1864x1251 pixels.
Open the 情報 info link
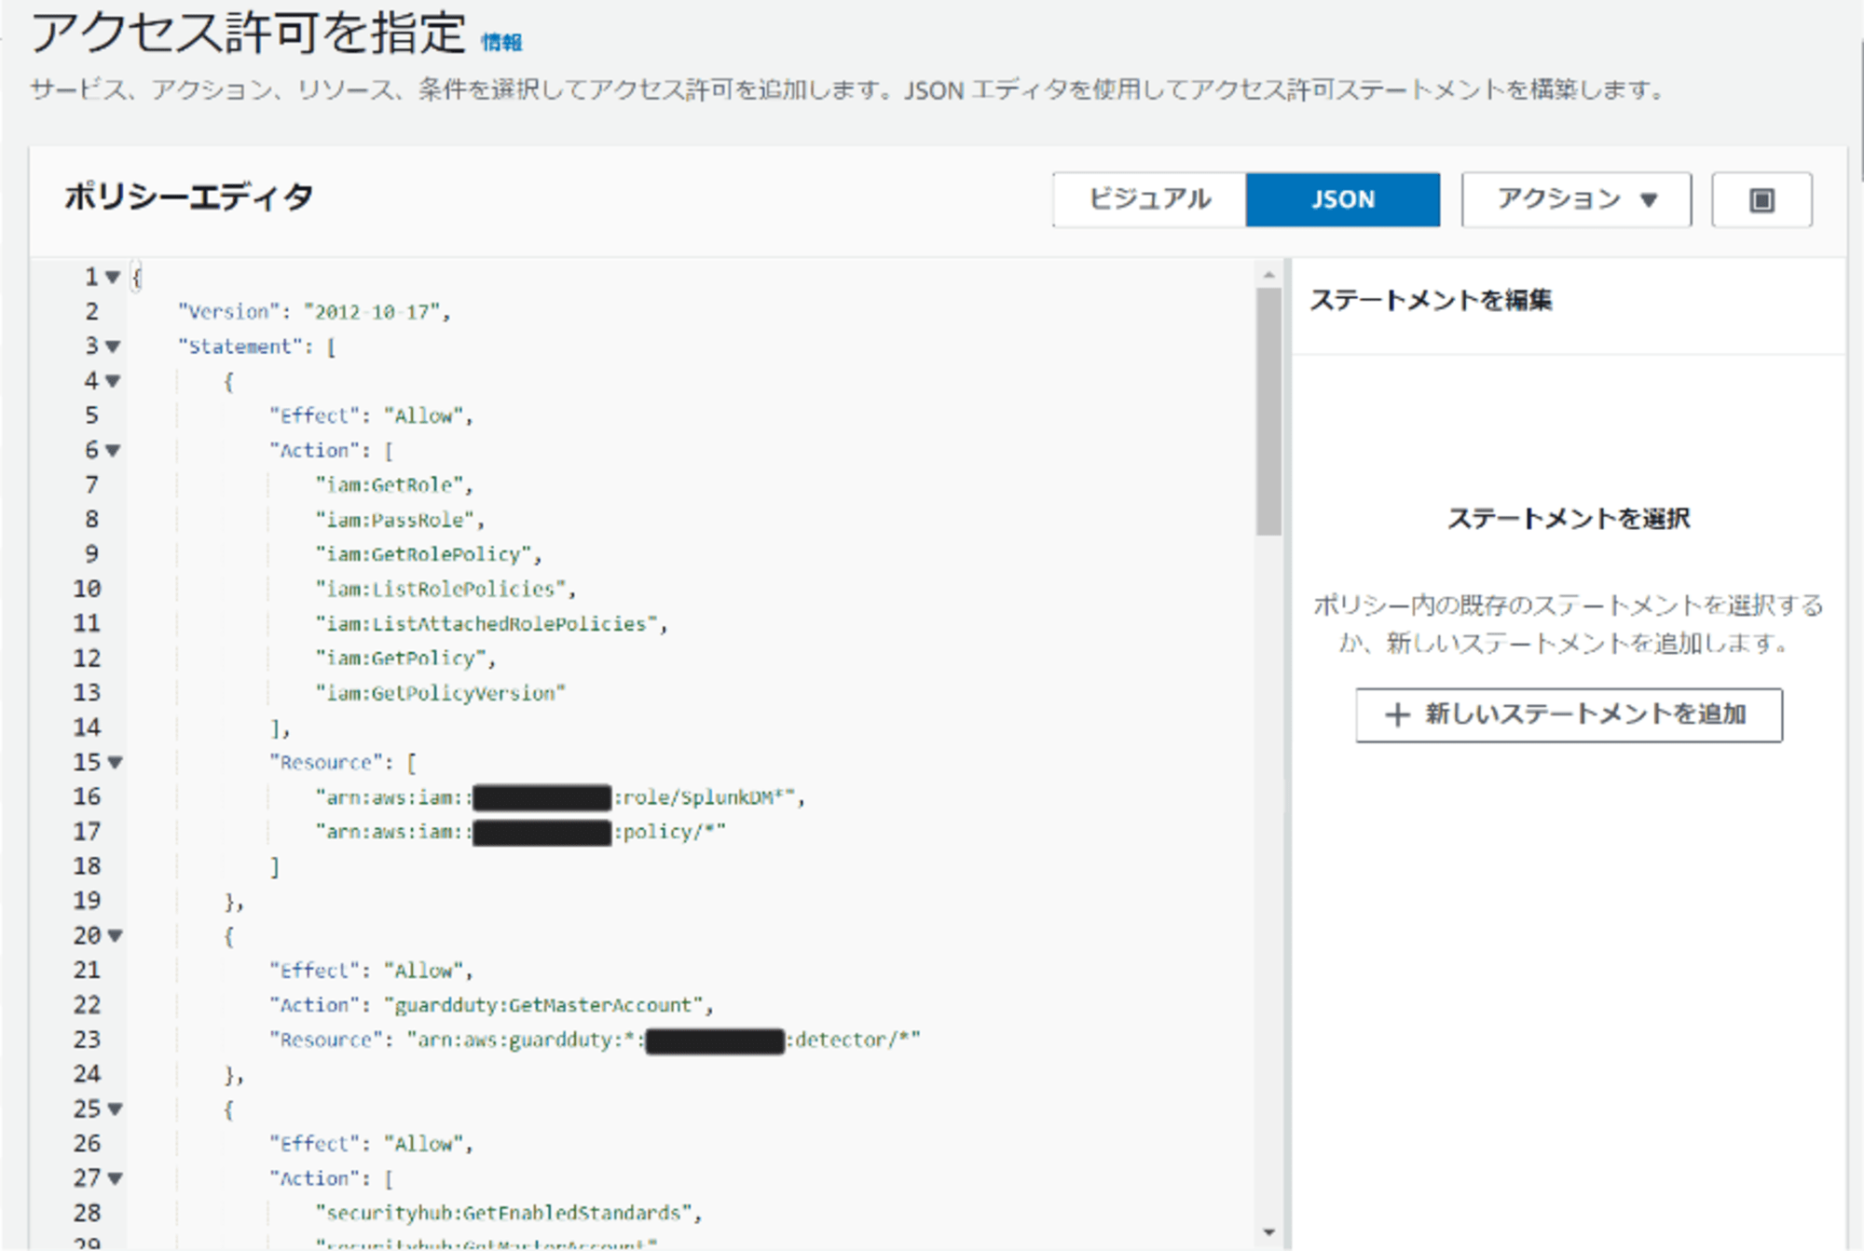501,42
